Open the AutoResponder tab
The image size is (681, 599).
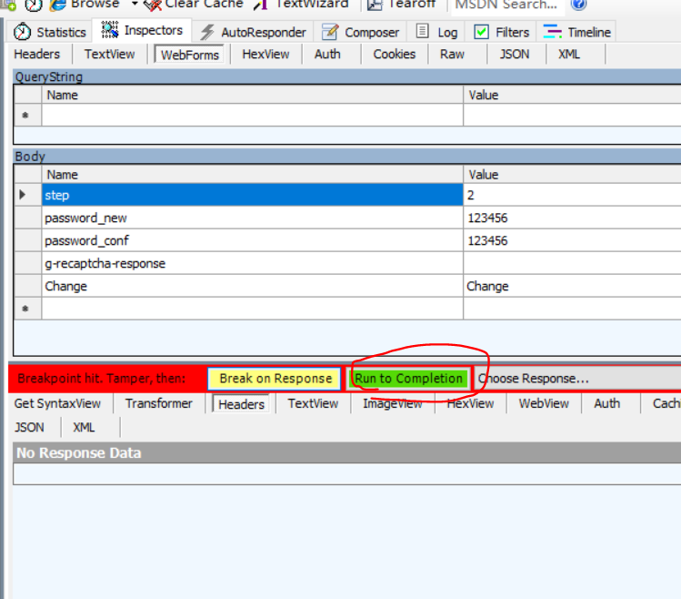253,32
